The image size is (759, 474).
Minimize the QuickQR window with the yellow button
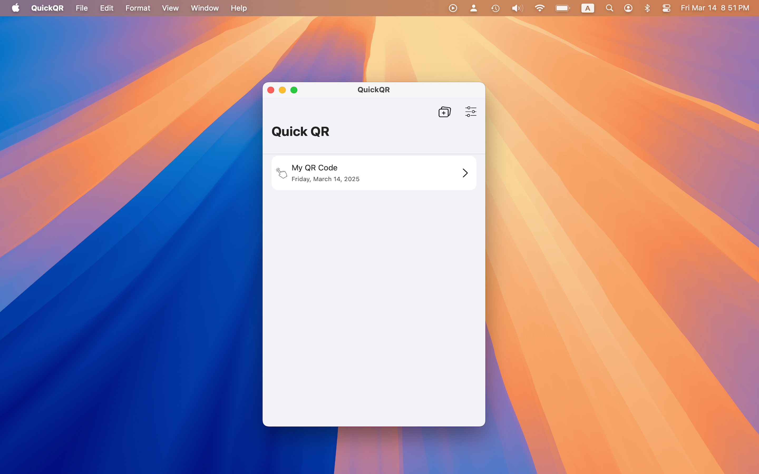[x=282, y=90]
